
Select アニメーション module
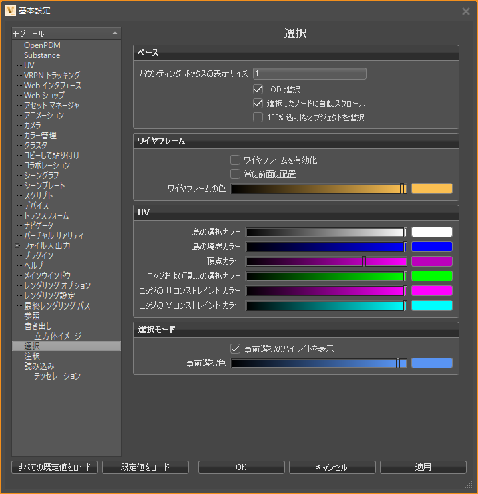coord(44,116)
